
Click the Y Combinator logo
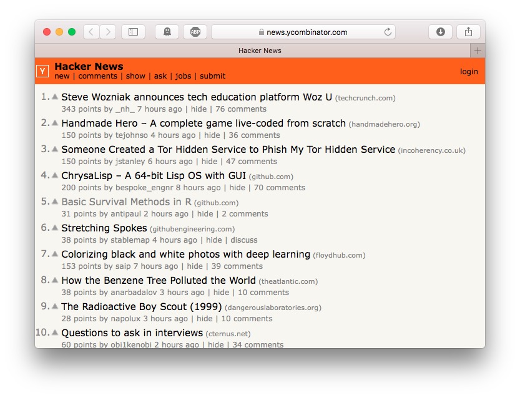(x=42, y=71)
